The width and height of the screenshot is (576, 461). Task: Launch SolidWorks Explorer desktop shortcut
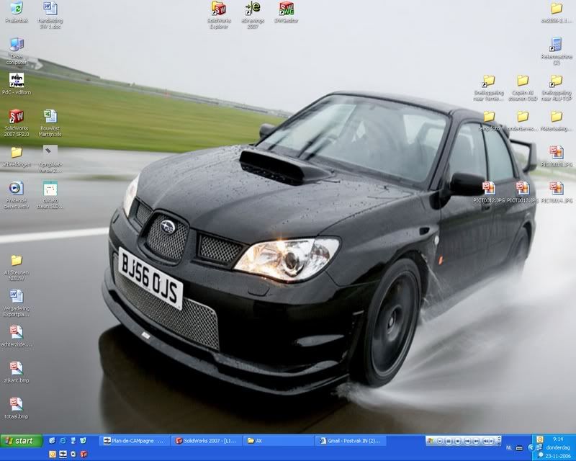click(x=219, y=15)
